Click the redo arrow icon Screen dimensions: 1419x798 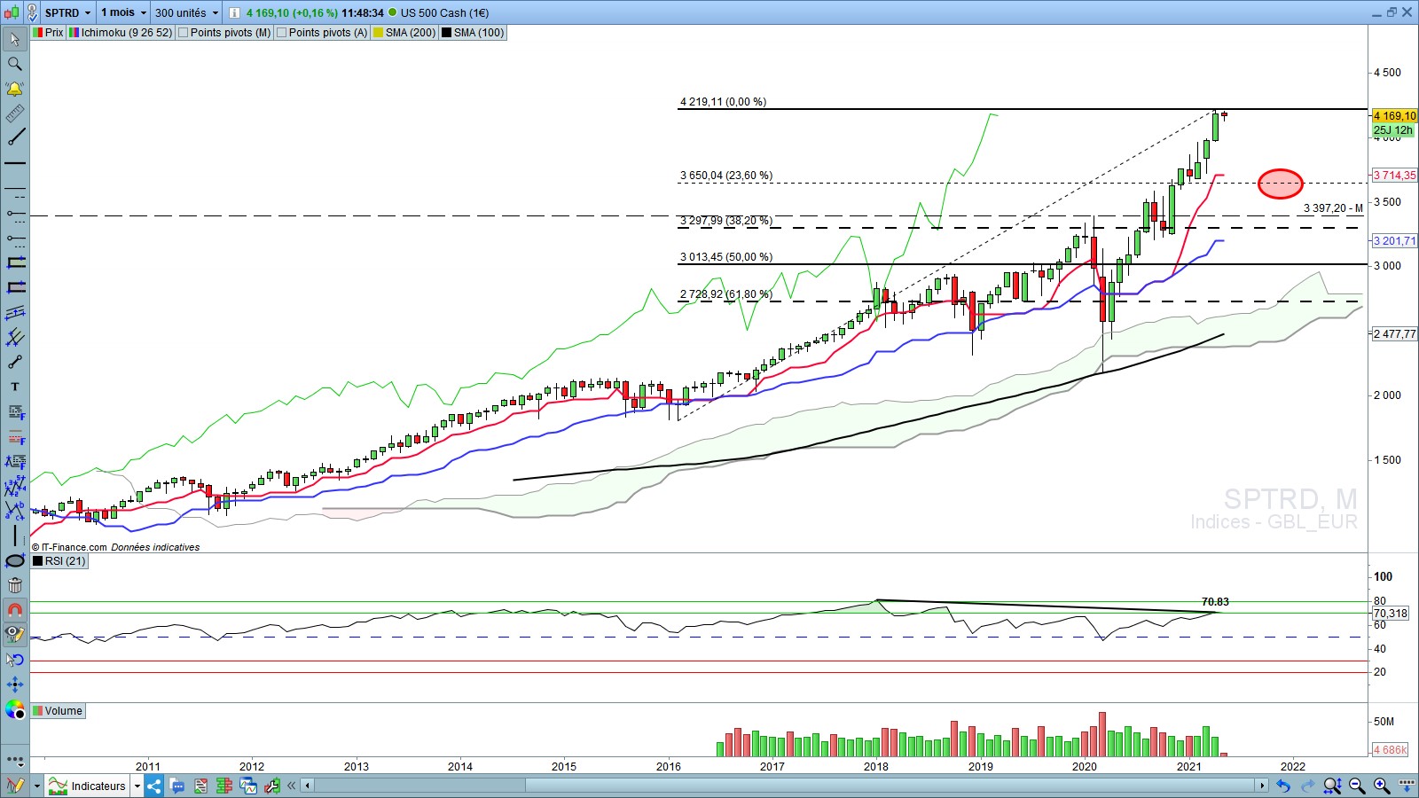(x=1307, y=786)
